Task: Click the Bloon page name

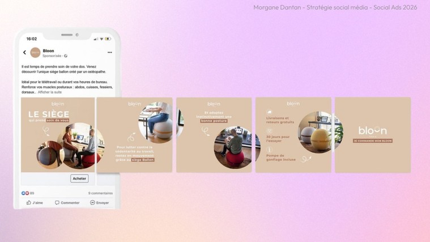Action: tap(48, 51)
